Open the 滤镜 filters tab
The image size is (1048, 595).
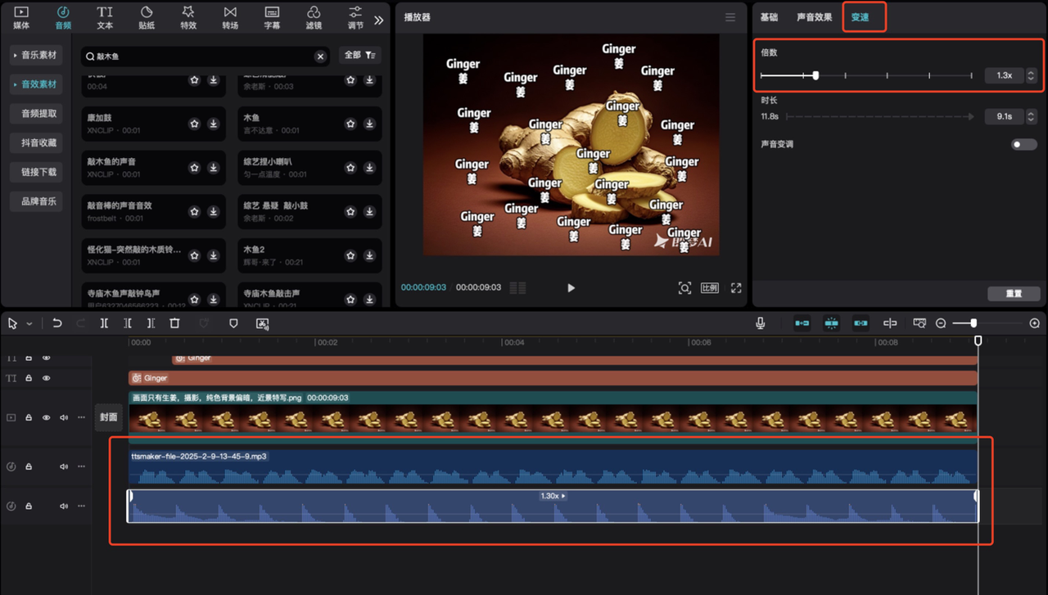[x=314, y=17]
